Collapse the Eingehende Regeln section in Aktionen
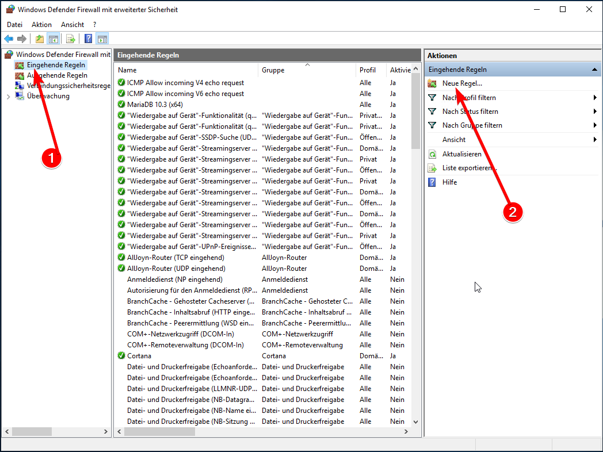This screenshot has width=603, height=452. [594, 70]
